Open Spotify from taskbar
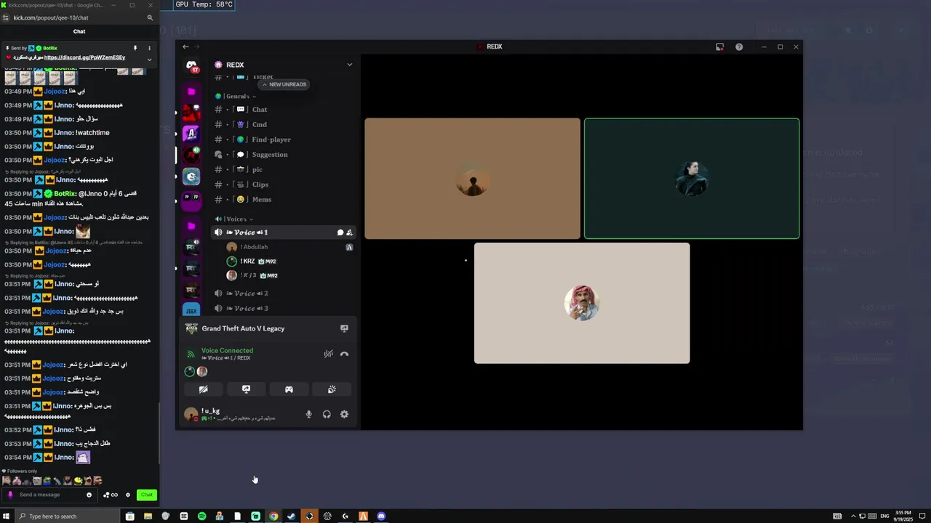 pos(201,516)
